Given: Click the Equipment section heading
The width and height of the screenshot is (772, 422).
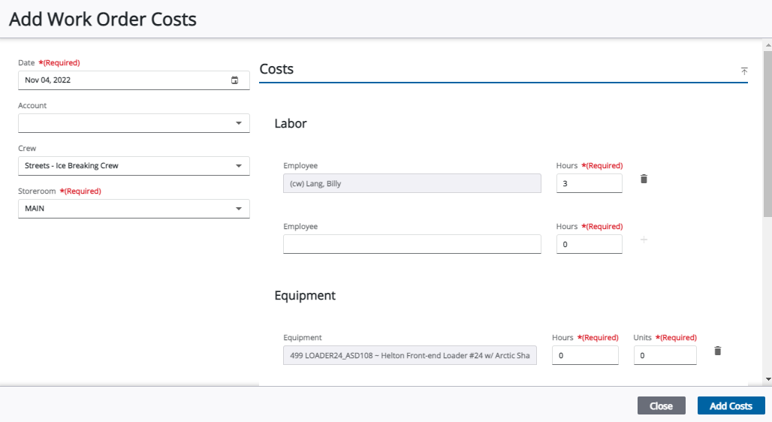Looking at the screenshot, I should click(305, 295).
